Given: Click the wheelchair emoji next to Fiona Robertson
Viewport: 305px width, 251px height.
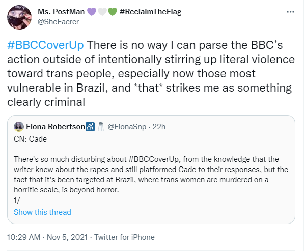Looking at the screenshot, I should 90,127.
